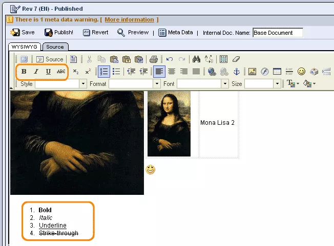This screenshot has height=246, width=334.
Task: Click the Underline list item text
Action: (x=53, y=226)
